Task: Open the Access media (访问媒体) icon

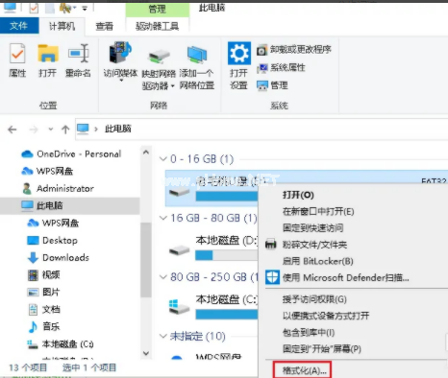Action: (120, 59)
